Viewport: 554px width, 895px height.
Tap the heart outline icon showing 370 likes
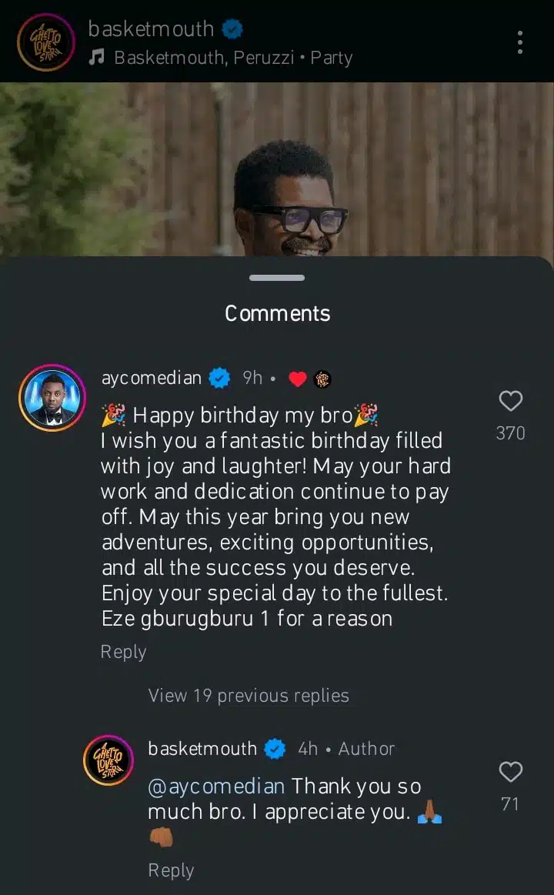pos(510,401)
